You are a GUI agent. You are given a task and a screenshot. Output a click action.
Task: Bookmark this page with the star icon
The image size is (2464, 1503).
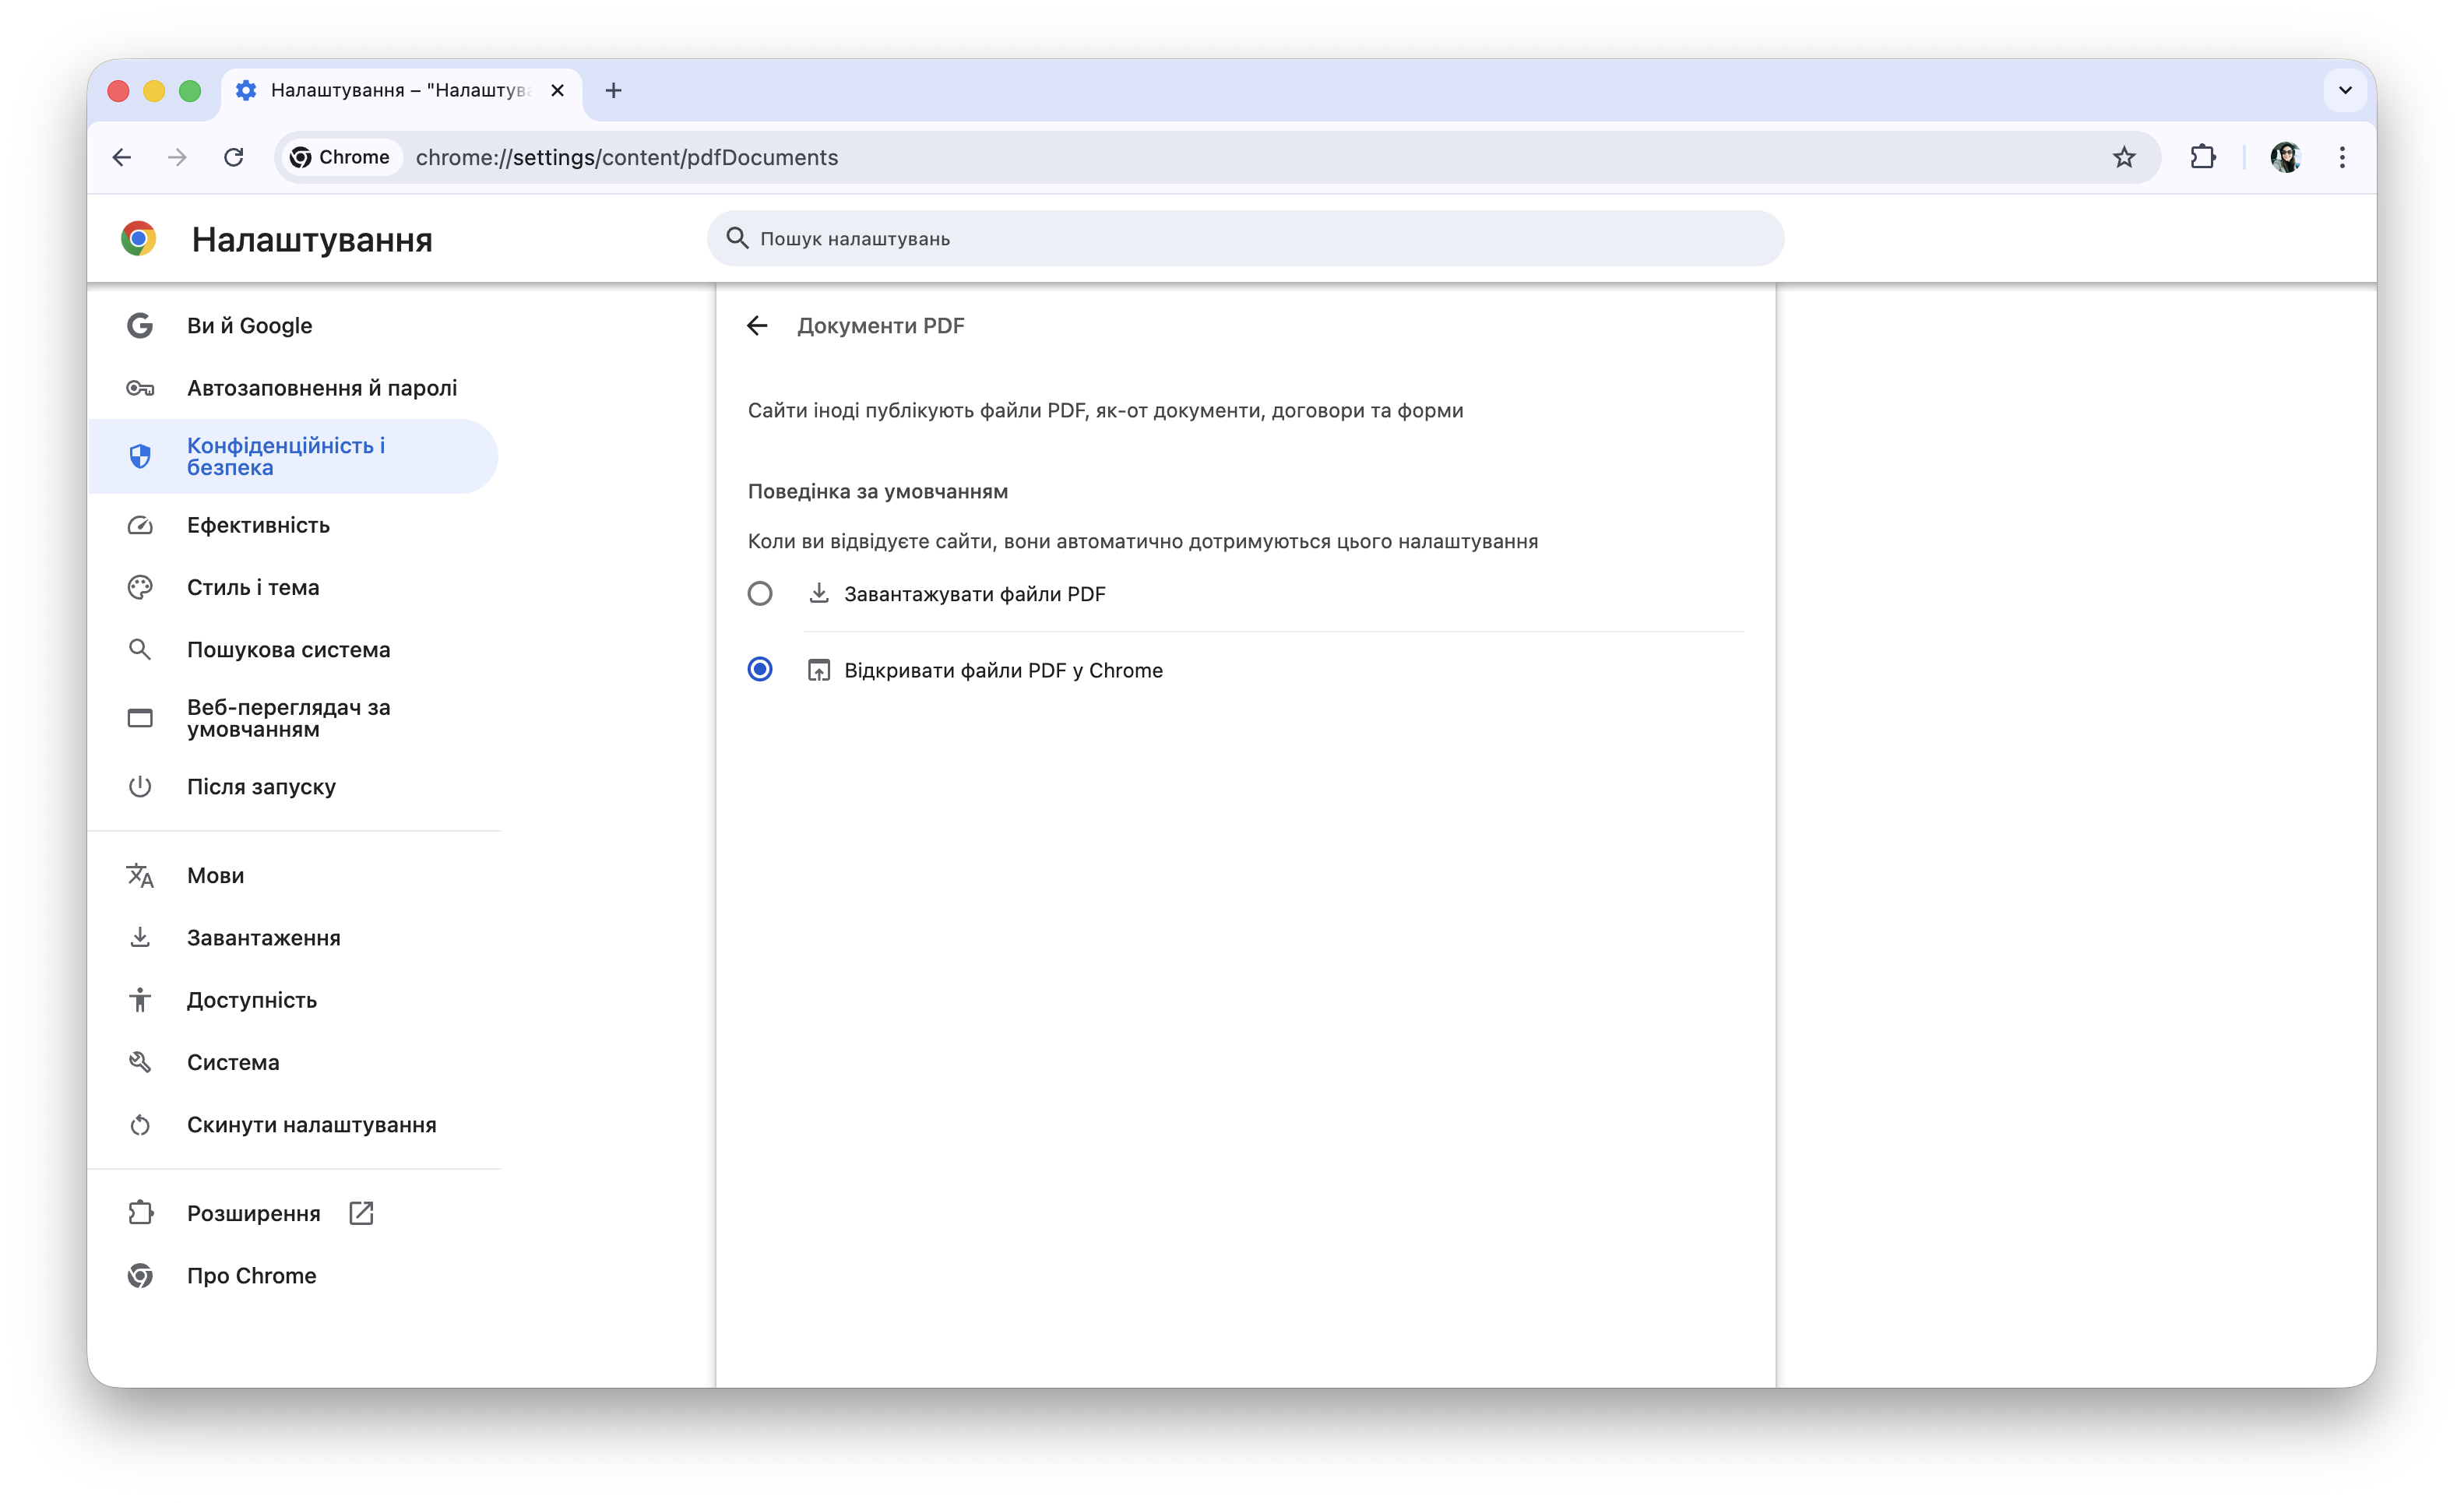2123,157
